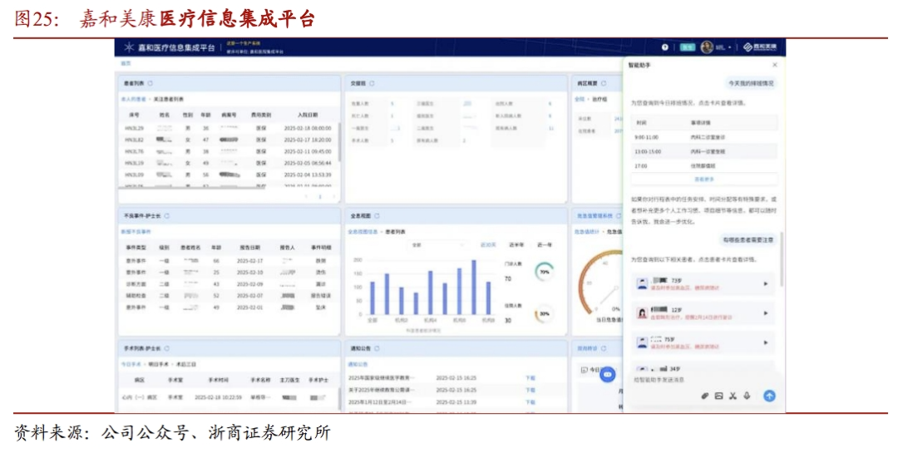Click the 查看更多 button in schedule card
898x453 pixels.
click(x=704, y=179)
